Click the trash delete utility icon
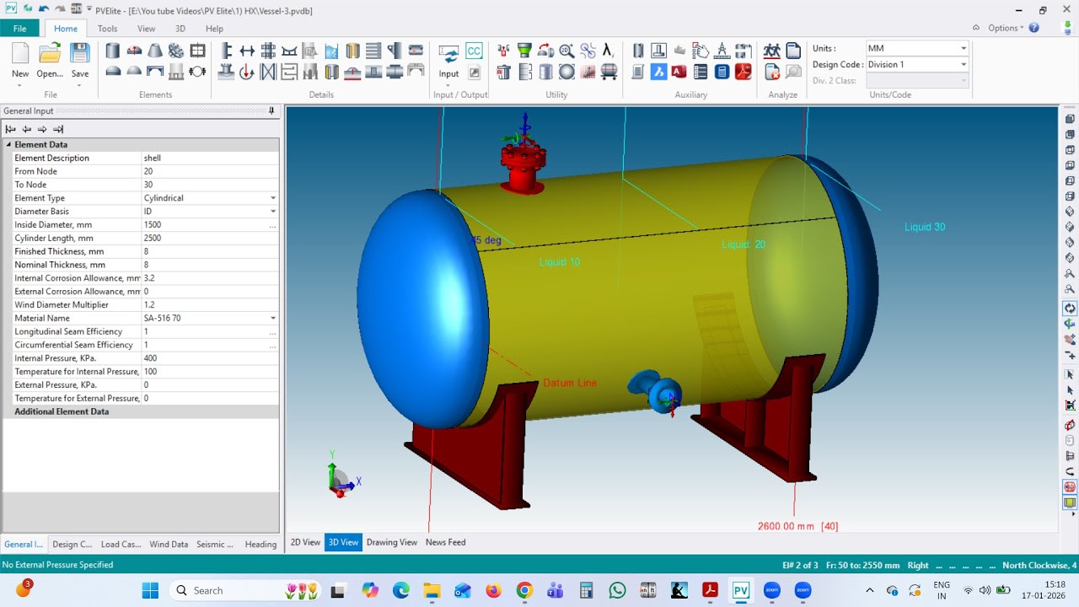 pos(503,73)
